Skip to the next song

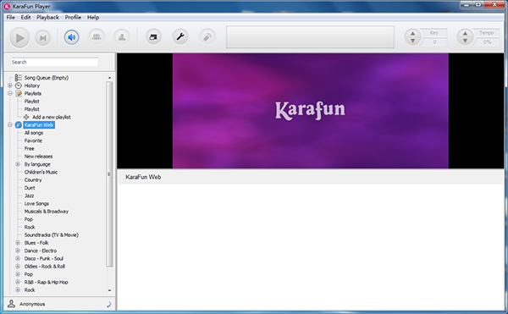coord(43,38)
